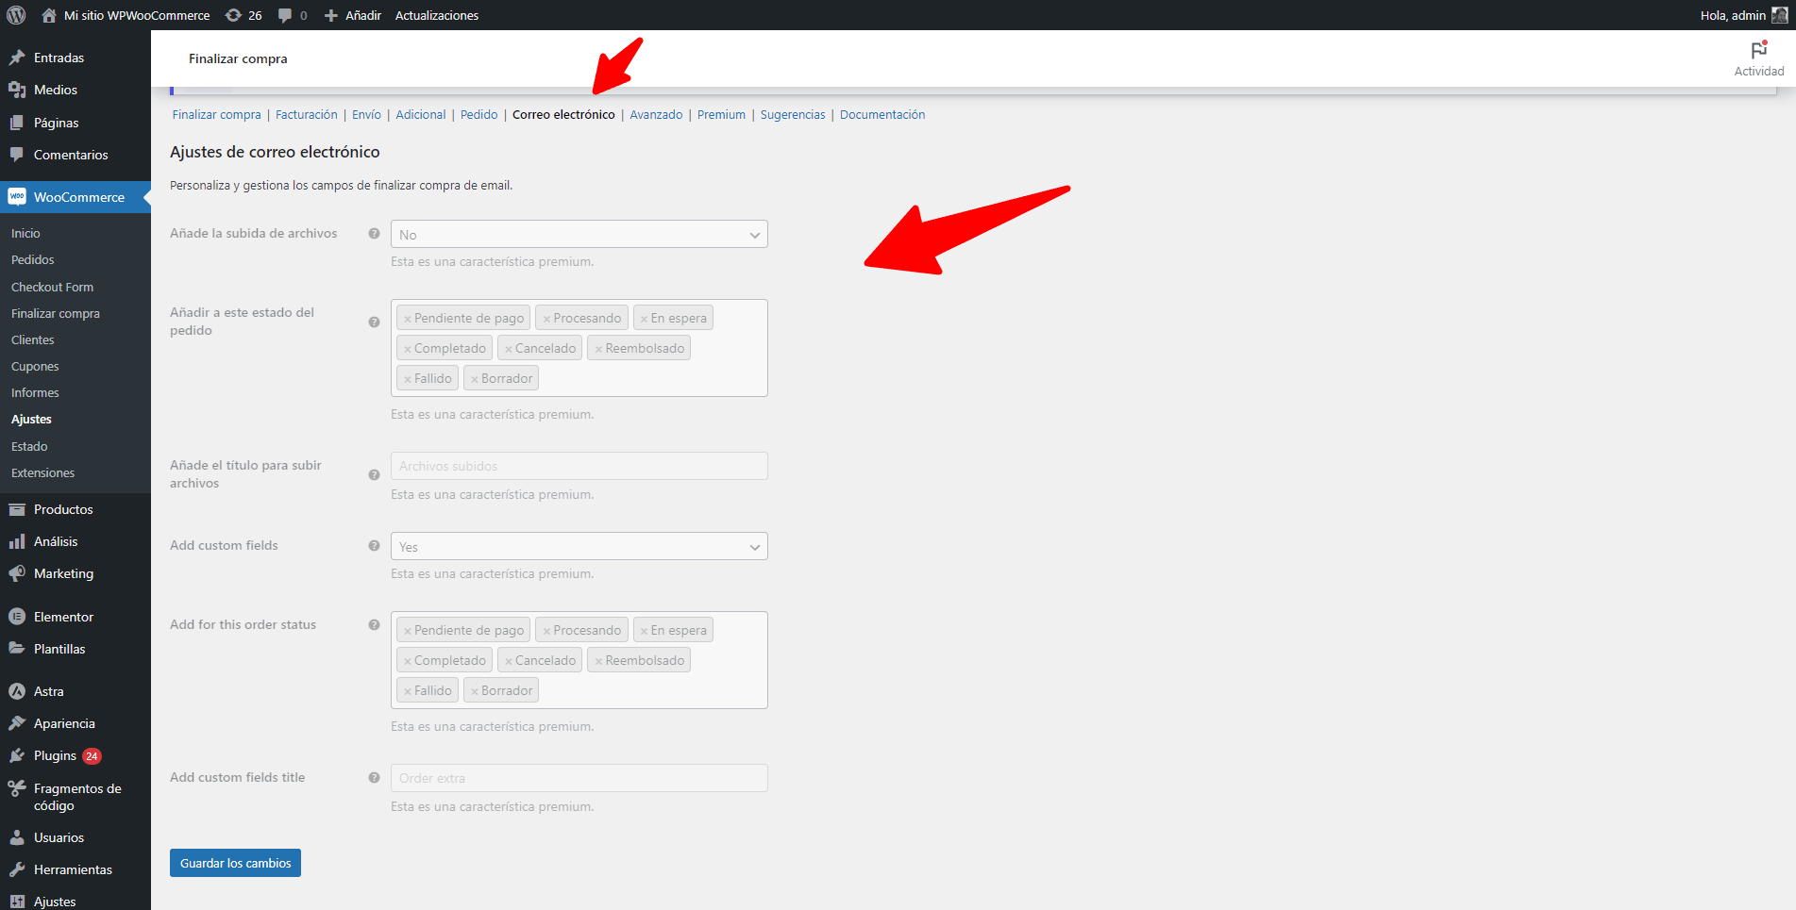The image size is (1796, 910).
Task: Open the Actividad flag icon
Action: pos(1759,50)
